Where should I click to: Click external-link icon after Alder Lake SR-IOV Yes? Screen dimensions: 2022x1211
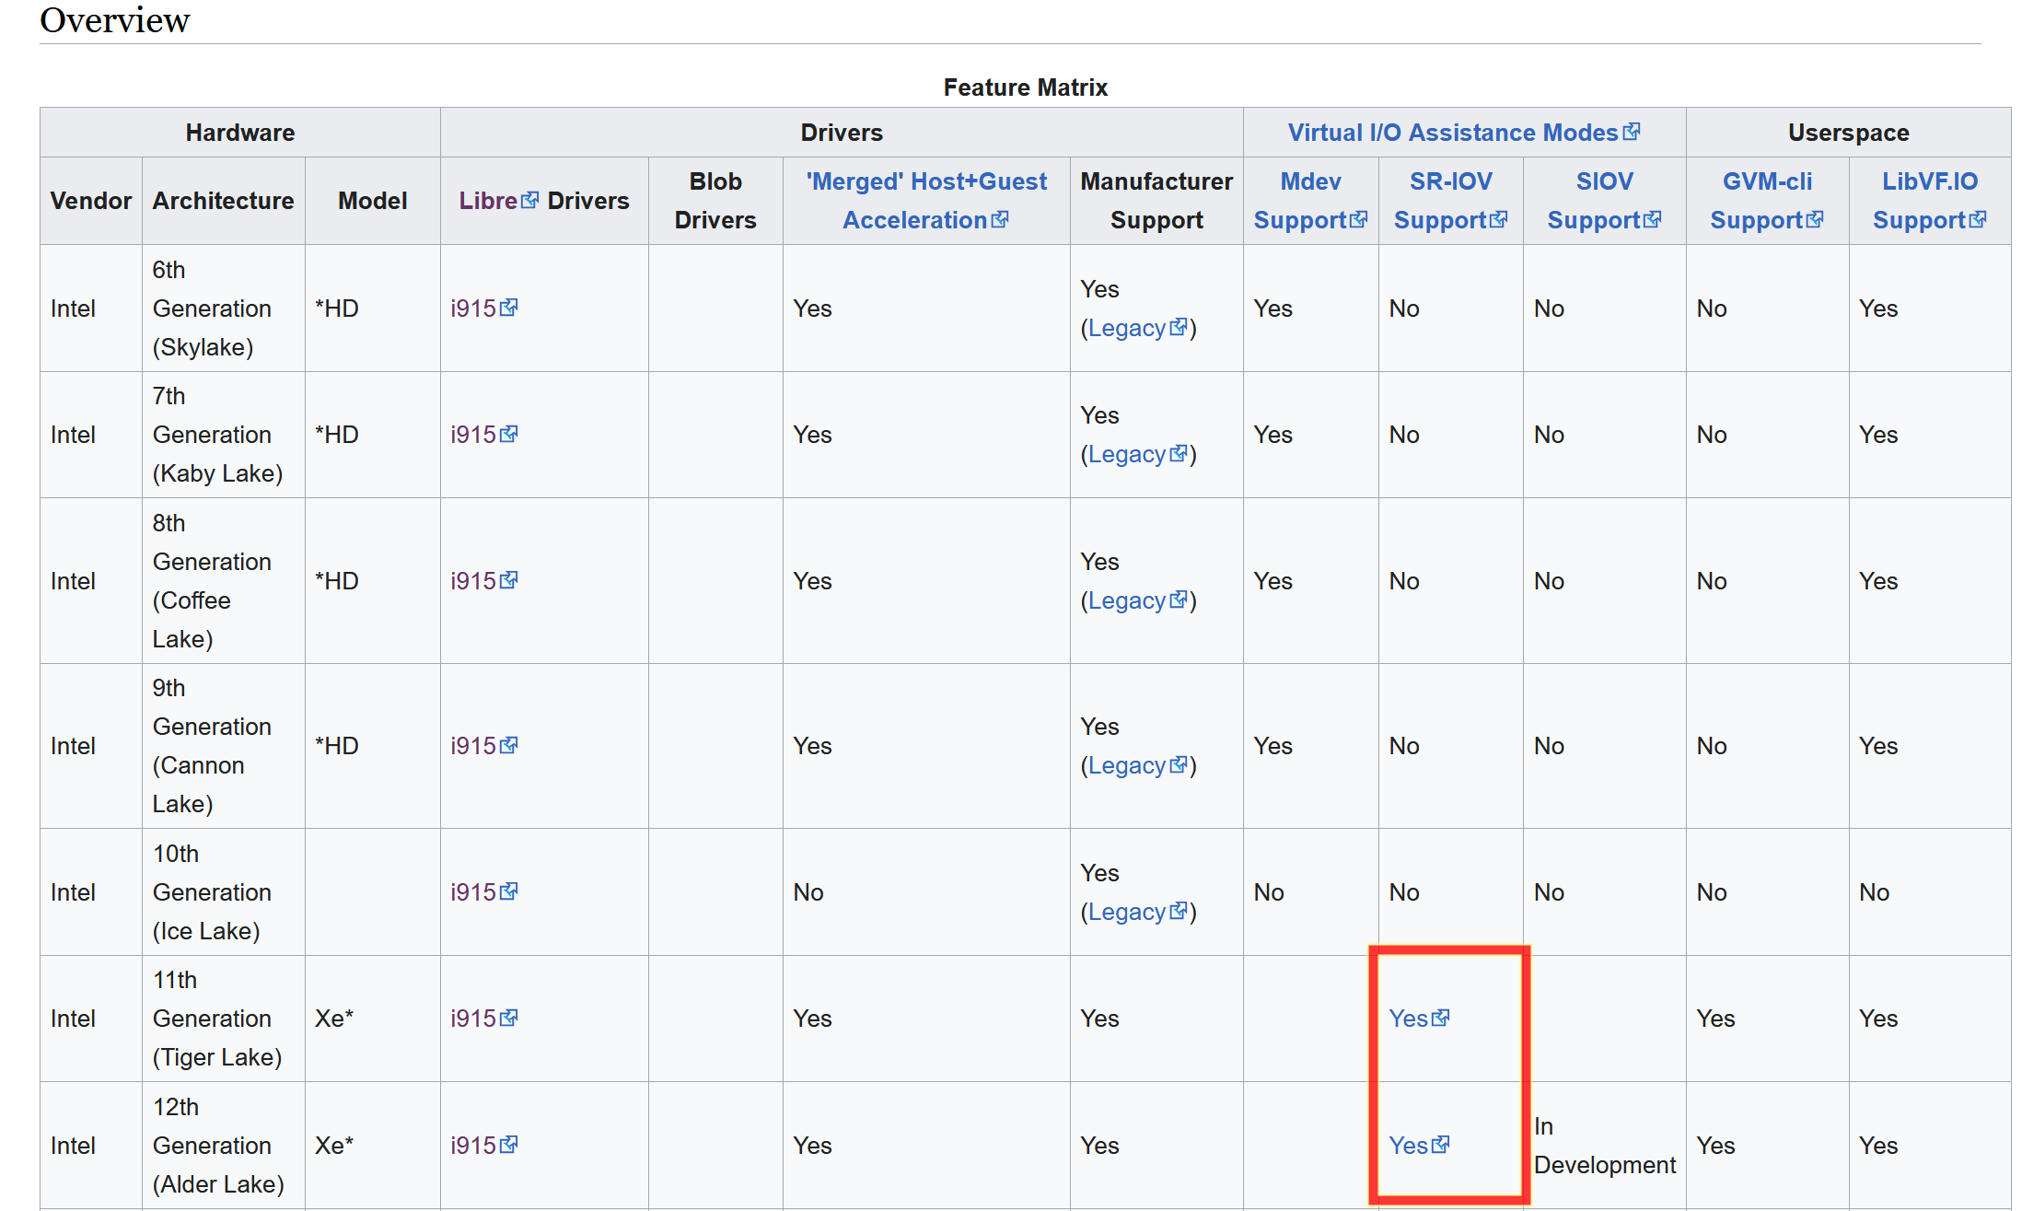point(1441,1145)
